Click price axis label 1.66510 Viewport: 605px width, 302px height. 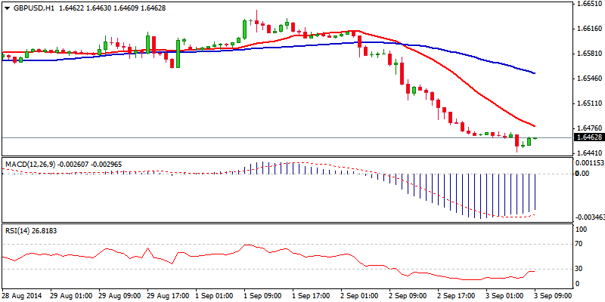(588, 4)
